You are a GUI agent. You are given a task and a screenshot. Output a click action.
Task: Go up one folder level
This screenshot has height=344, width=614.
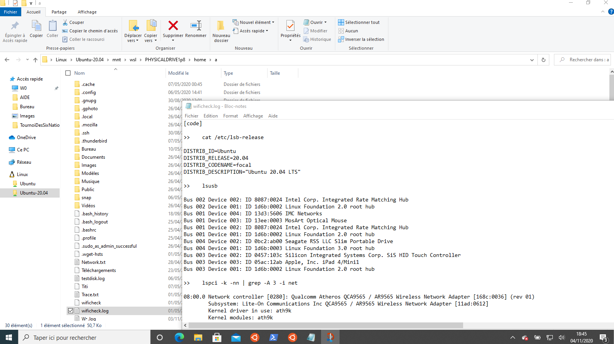point(35,60)
